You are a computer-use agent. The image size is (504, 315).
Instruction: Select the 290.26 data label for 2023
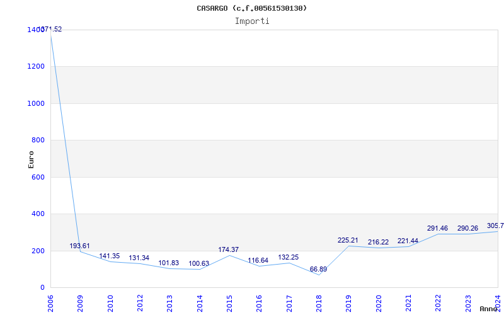[467, 229]
